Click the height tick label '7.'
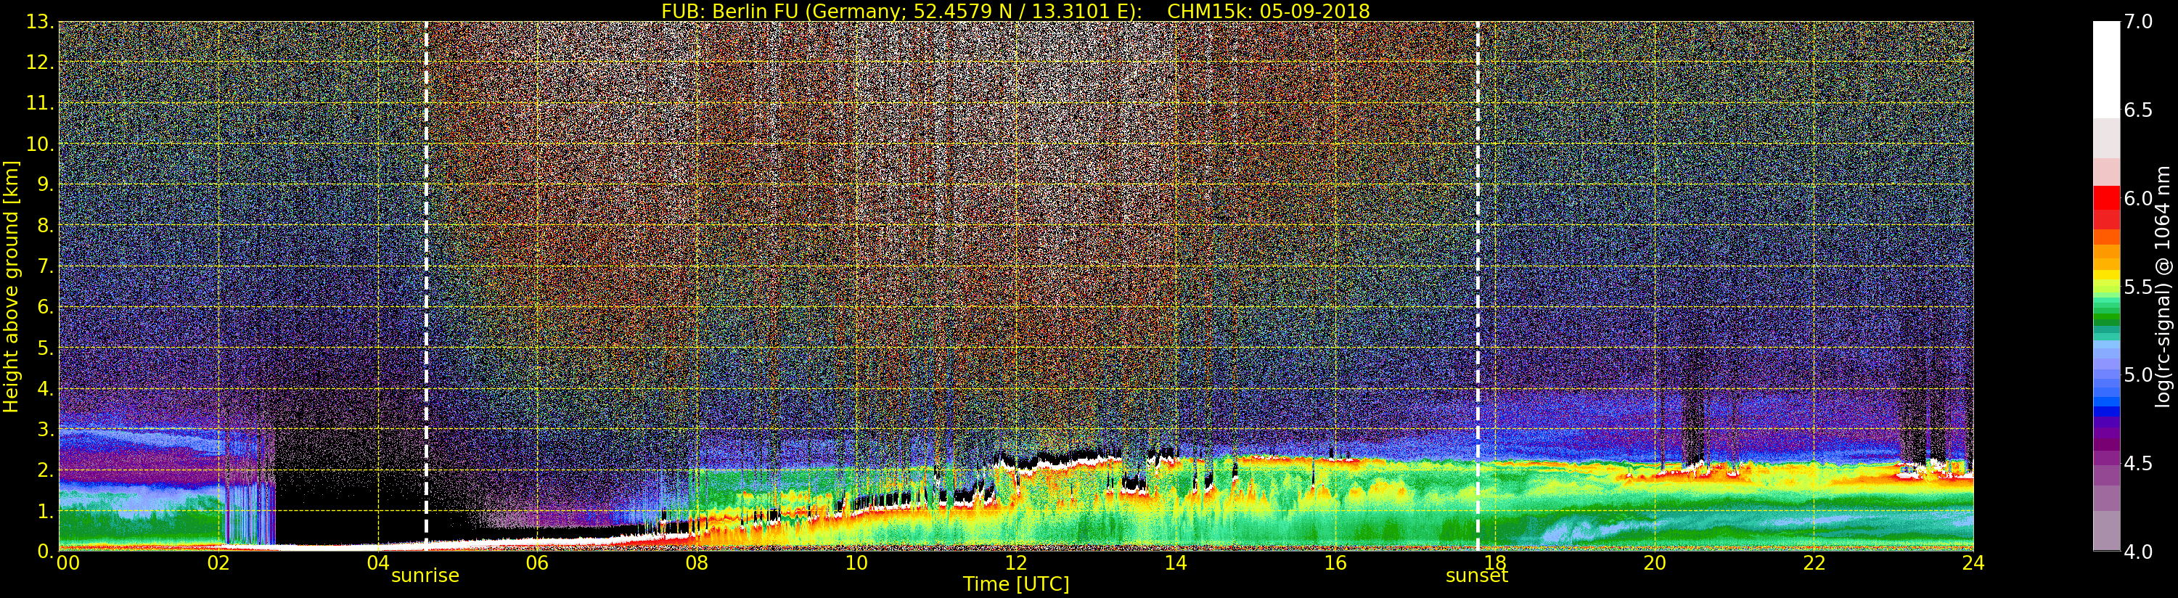Screen dimensions: 2178x598 coord(46,266)
